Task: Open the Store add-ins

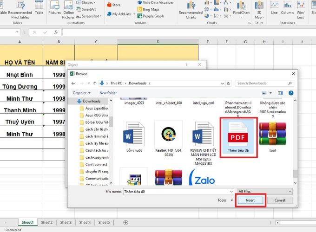Action: click(x=114, y=5)
